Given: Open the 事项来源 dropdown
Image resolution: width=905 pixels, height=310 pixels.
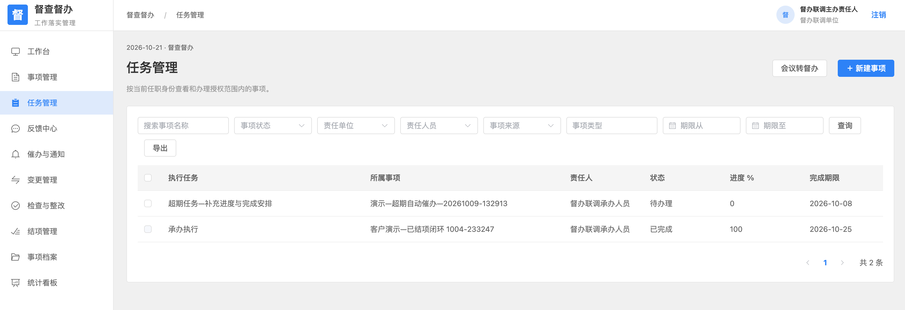Looking at the screenshot, I should [522, 126].
